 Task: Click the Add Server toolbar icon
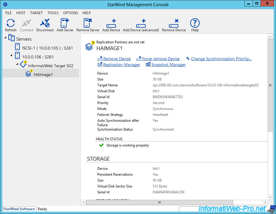65,23
